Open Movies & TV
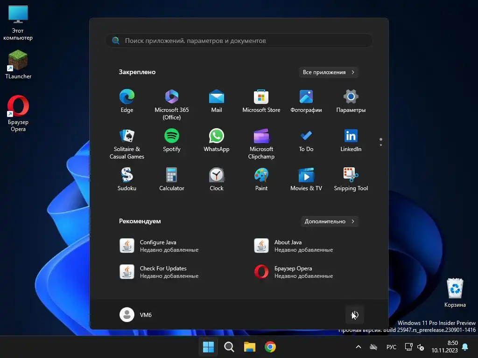Image resolution: width=478 pixels, height=358 pixels. point(306,179)
